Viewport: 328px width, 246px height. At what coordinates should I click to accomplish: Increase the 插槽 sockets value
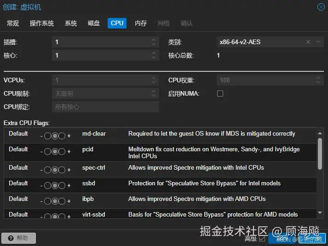click(154, 40)
